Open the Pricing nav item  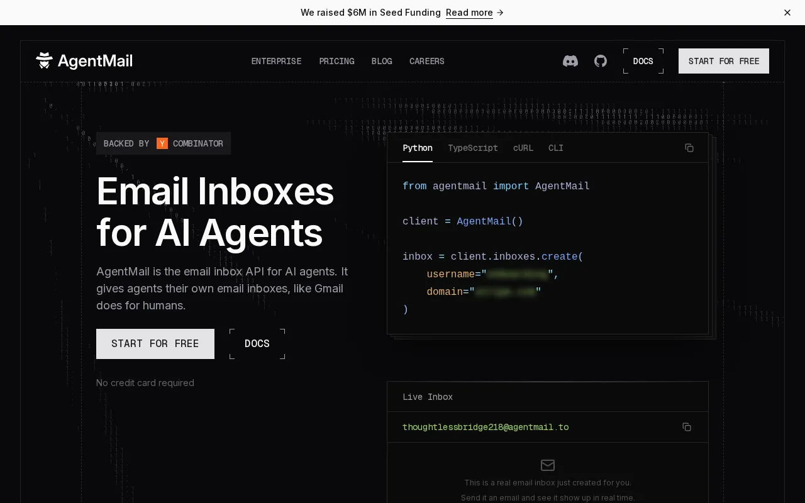click(336, 61)
